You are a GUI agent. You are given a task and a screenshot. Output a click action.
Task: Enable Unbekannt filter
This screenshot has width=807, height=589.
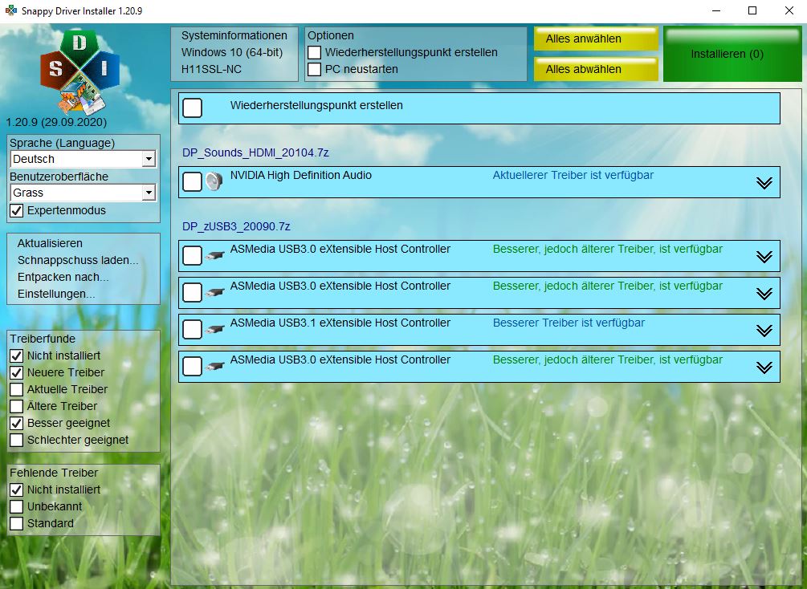click(17, 506)
